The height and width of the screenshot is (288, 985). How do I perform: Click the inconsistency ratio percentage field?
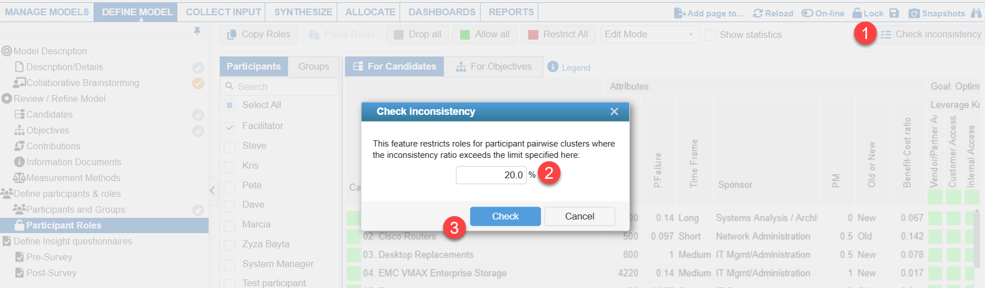(x=491, y=175)
